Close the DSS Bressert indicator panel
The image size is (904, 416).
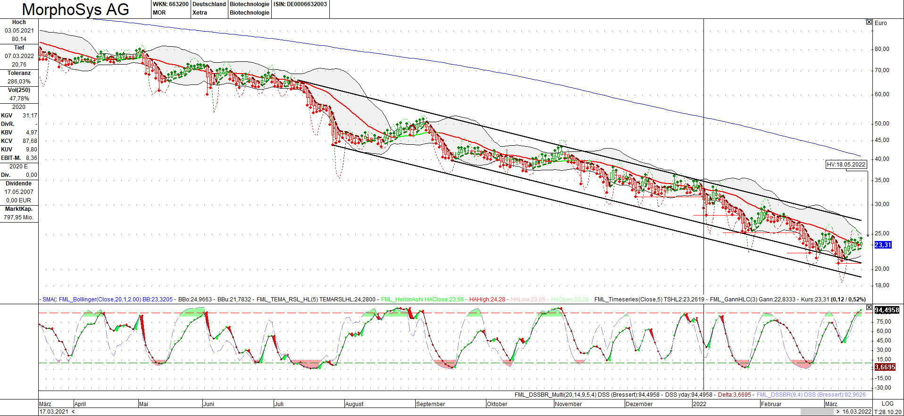point(869,308)
